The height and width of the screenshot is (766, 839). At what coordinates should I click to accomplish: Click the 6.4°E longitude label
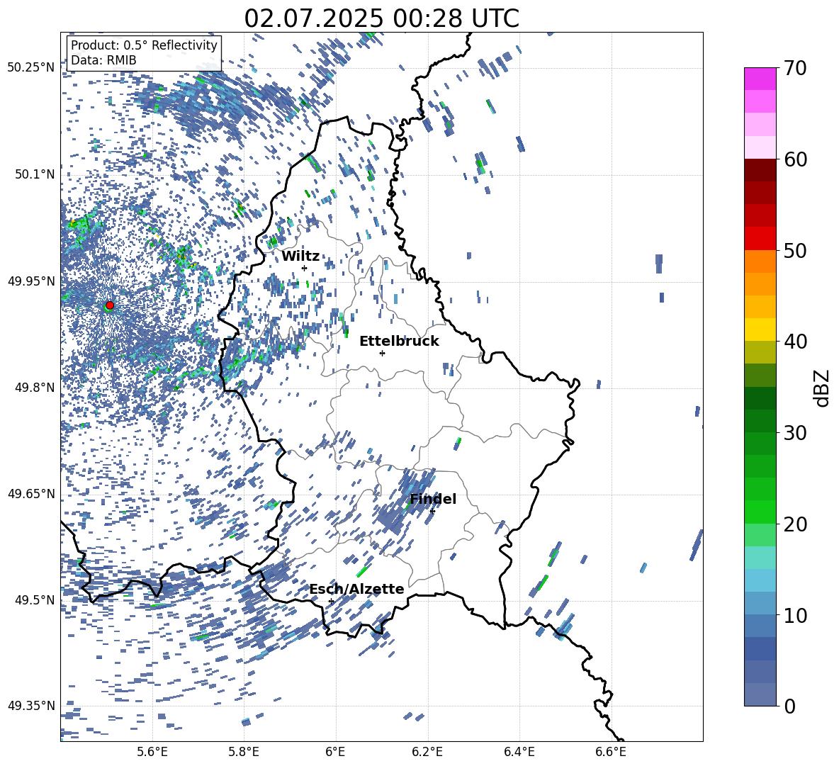pyautogui.click(x=519, y=752)
